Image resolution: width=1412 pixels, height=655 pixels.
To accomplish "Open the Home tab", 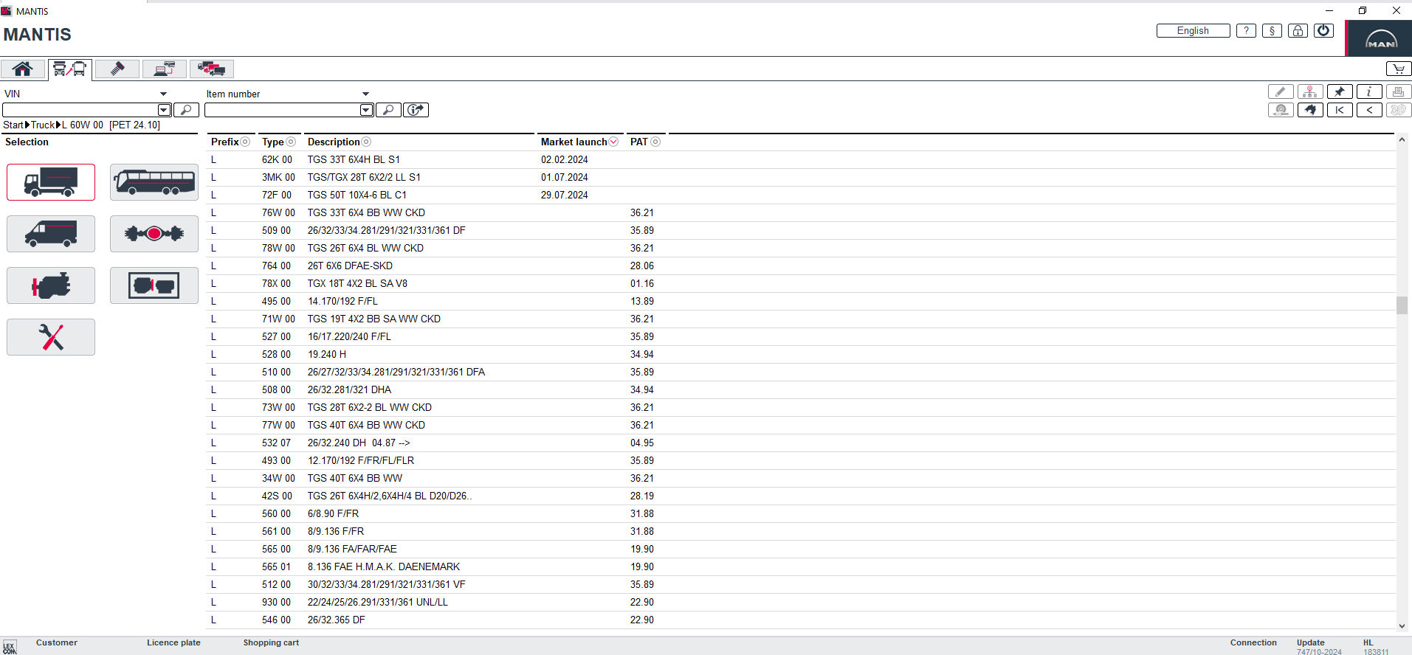I will (x=23, y=69).
